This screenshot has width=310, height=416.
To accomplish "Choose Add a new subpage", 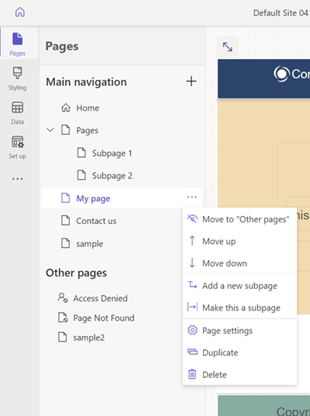I will (239, 286).
